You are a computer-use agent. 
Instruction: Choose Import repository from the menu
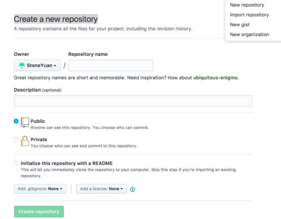click(249, 15)
